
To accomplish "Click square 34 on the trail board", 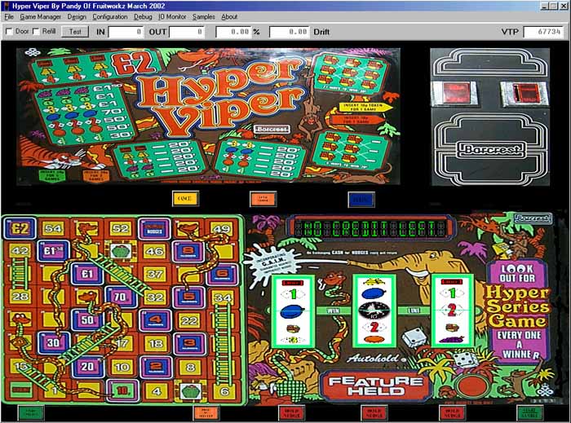I will pos(222,298).
